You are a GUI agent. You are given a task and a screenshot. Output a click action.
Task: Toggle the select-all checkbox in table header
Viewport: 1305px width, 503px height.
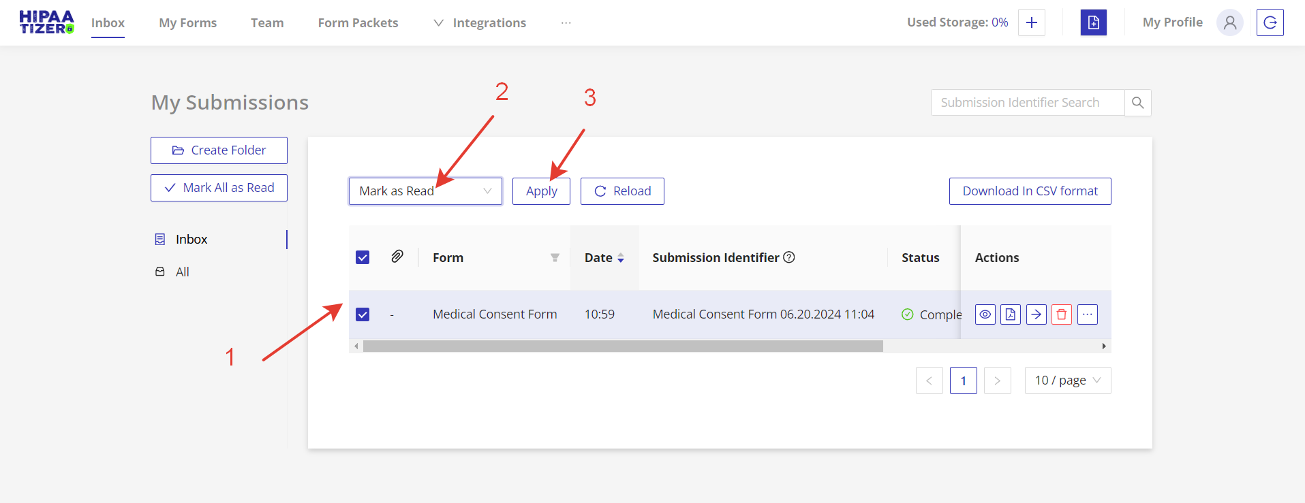363,257
